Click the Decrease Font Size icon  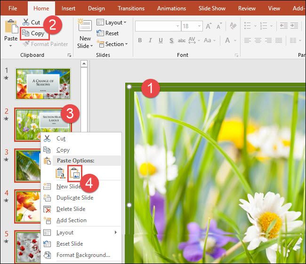219,26
